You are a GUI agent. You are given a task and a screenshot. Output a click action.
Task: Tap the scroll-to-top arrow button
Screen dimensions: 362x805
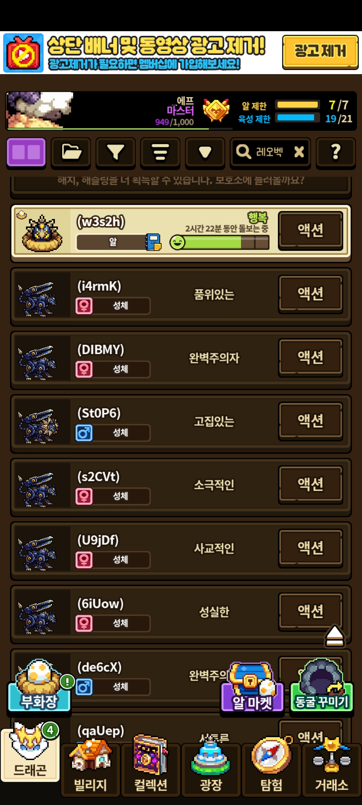click(335, 635)
